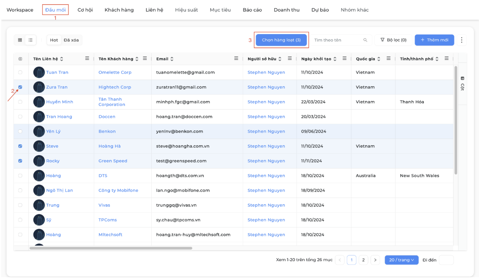Viewport: 479px width, 278px height.
Task: Open the Hiệu suất tab
Action: coord(187,10)
